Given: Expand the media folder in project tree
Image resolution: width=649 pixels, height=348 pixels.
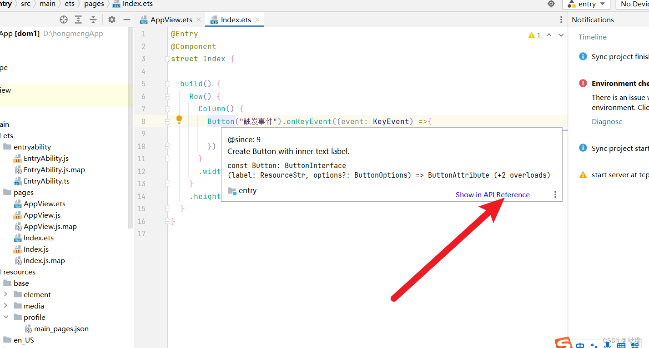Looking at the screenshot, I should click(x=5, y=306).
